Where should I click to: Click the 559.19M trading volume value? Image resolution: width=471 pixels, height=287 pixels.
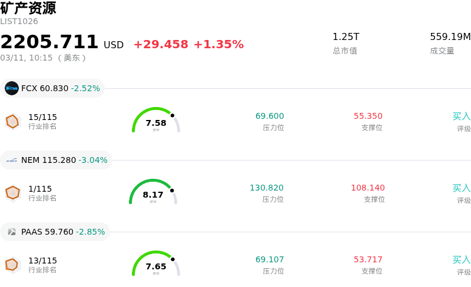point(450,36)
